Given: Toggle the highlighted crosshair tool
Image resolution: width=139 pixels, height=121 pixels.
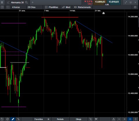Looking at the screenshot, I should [x=130, y=119].
